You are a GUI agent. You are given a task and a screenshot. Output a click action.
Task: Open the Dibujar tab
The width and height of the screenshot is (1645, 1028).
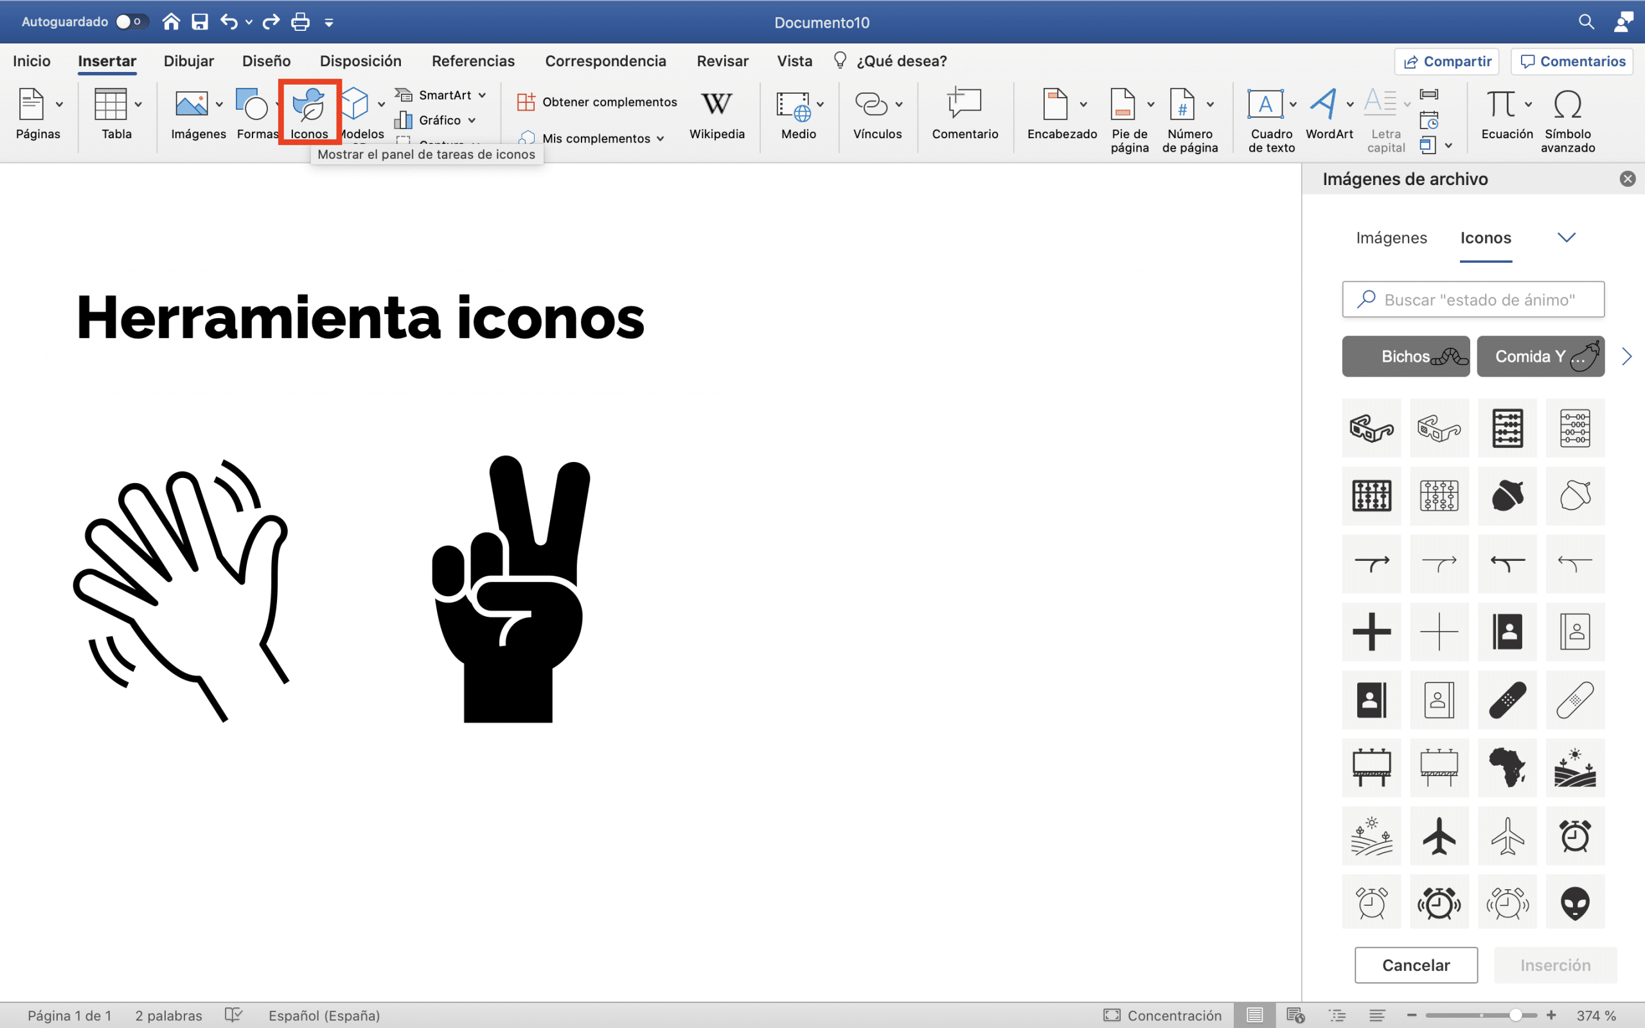coord(189,61)
